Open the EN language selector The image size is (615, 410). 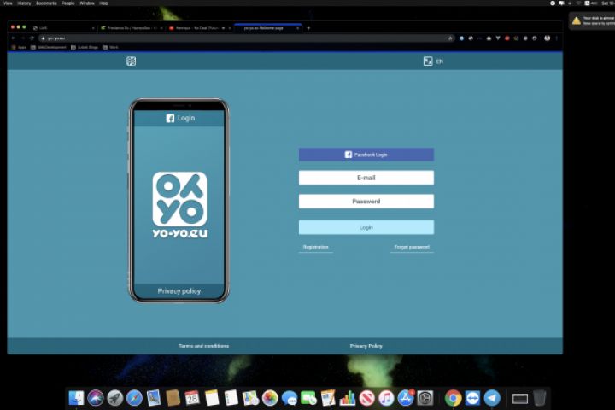(433, 61)
